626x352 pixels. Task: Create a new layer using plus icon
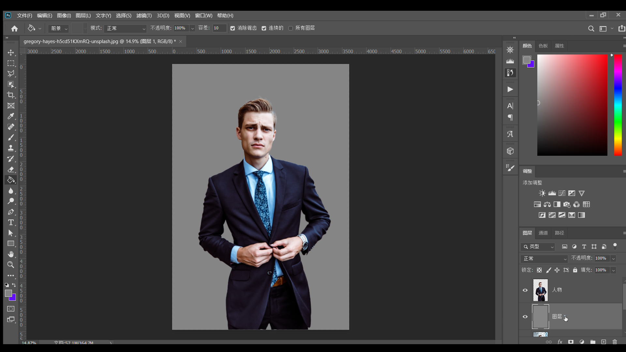point(604,342)
